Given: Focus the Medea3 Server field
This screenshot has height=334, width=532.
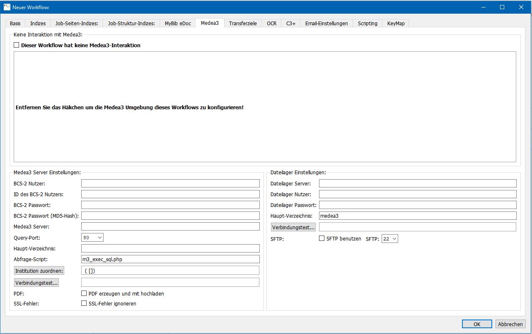Looking at the screenshot, I should pyautogui.click(x=170, y=226).
